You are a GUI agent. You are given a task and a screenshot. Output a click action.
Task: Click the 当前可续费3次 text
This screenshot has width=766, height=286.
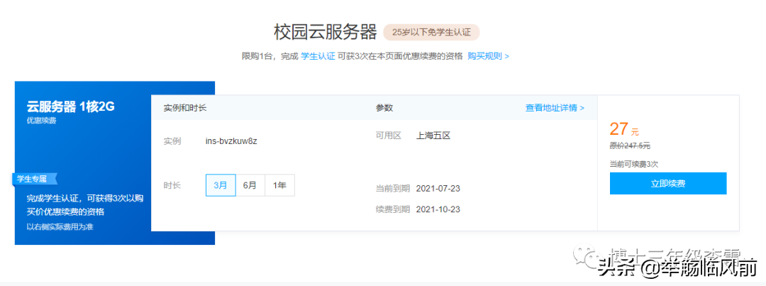633,164
